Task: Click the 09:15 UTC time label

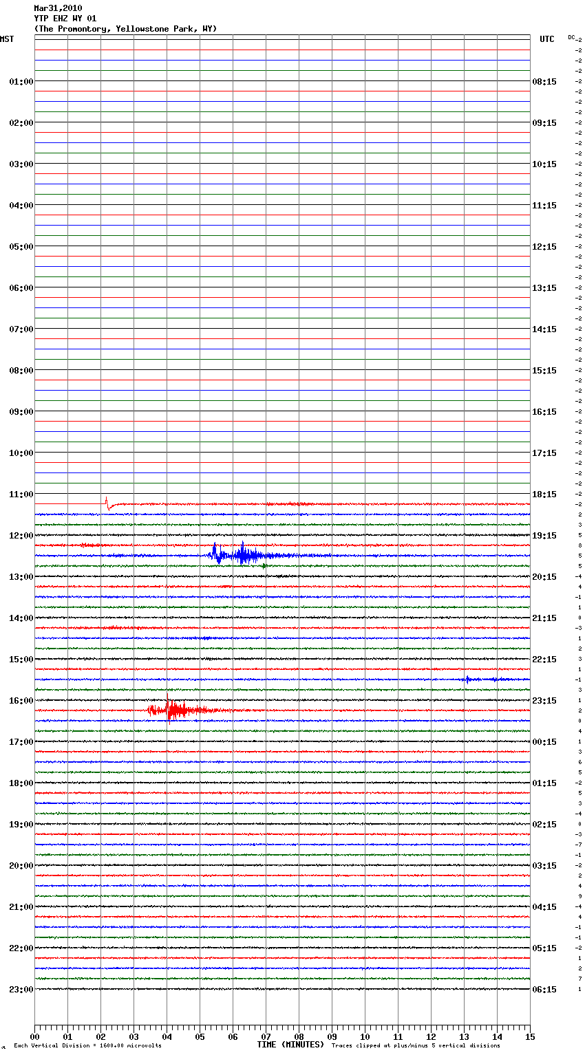Action: click(x=544, y=123)
